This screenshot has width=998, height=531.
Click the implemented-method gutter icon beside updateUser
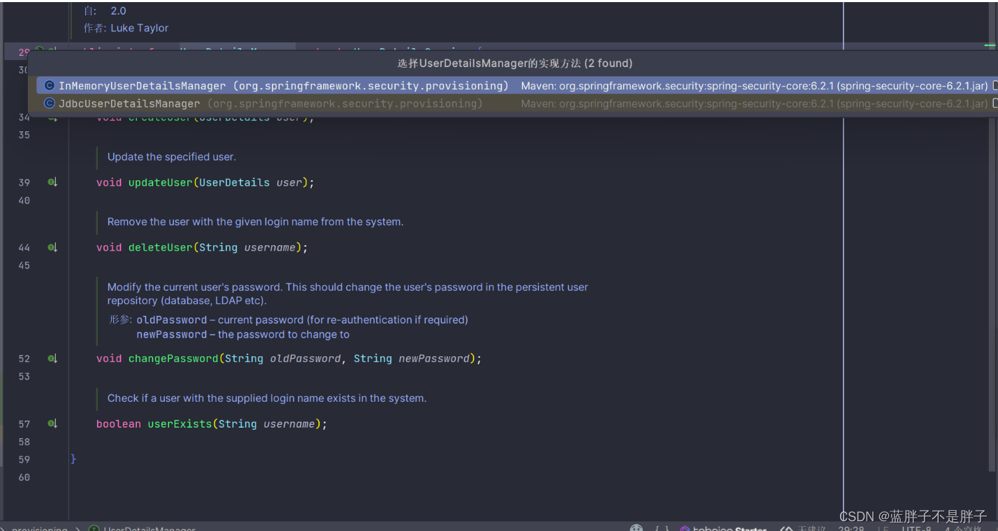[x=52, y=182]
